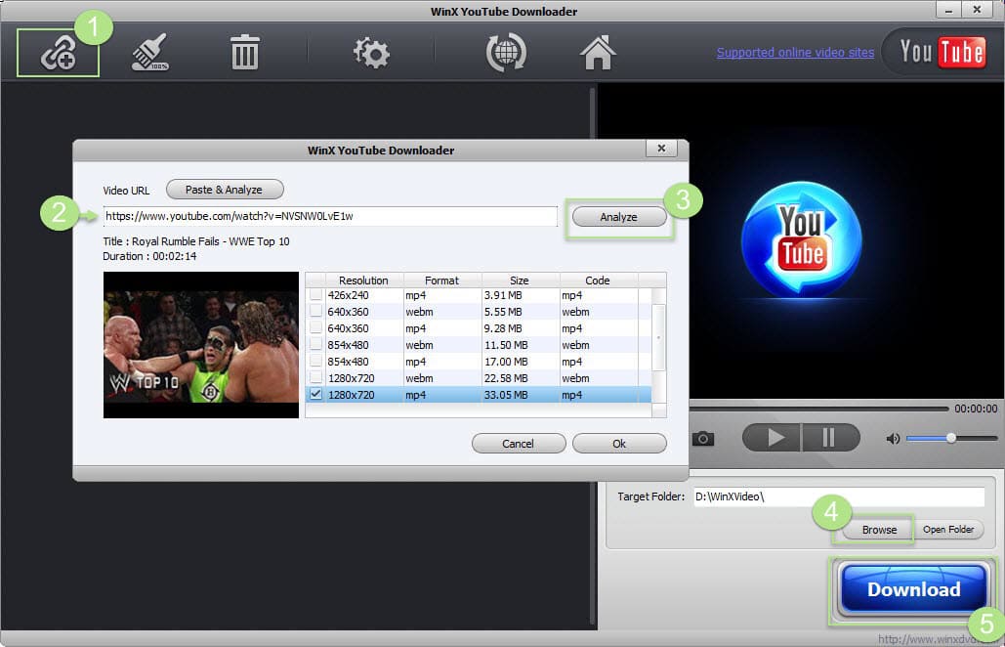Click the Check for update globe icon
This screenshot has height=647, width=1005.
506,53
